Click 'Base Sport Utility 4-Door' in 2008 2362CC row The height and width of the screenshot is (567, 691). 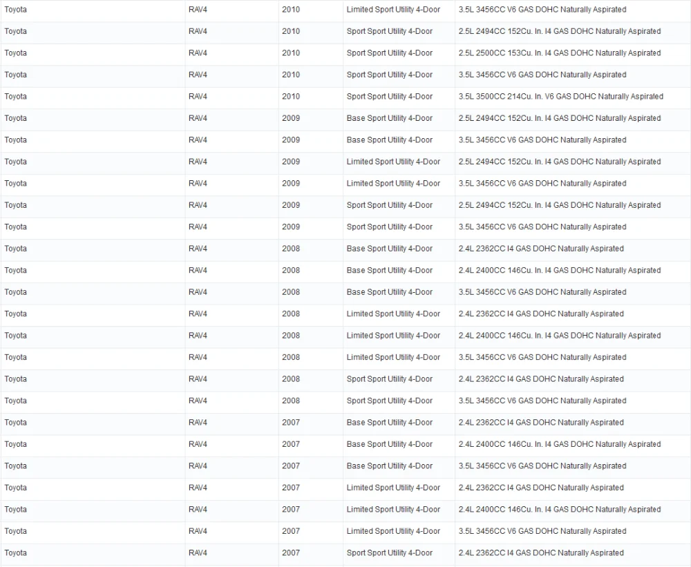point(390,249)
